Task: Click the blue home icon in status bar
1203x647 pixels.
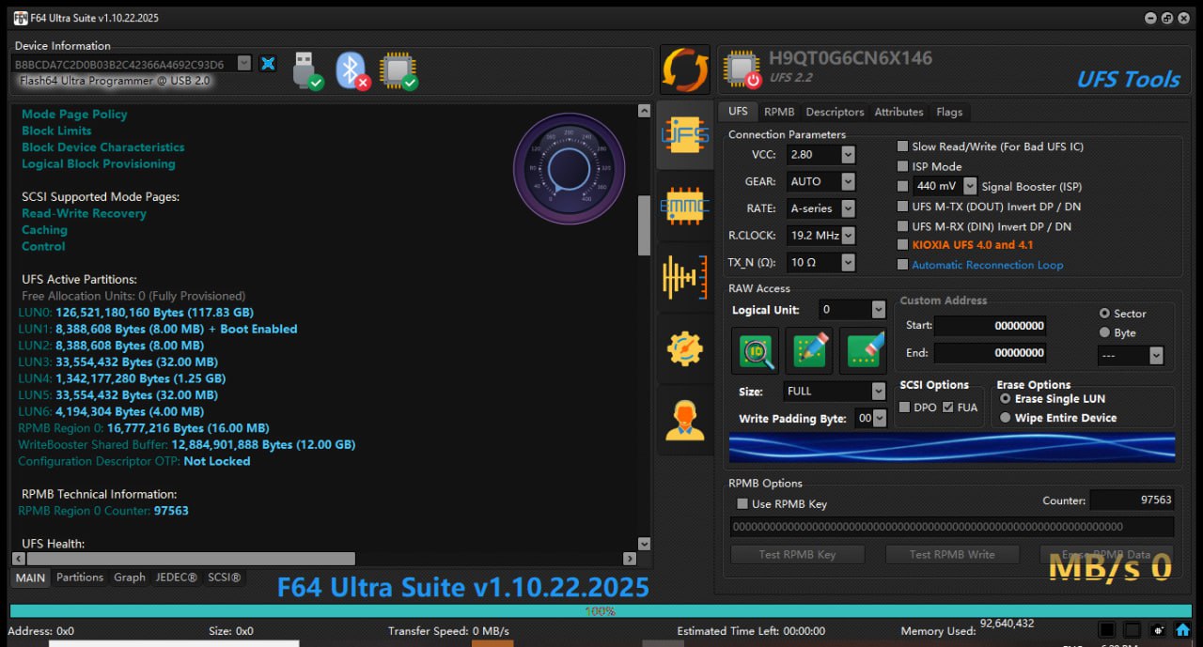Action: 1182,630
